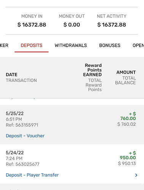Click the Money In total amount

32,25
